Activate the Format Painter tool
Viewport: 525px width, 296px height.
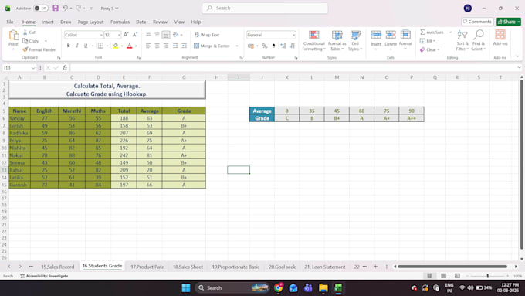(x=39, y=49)
